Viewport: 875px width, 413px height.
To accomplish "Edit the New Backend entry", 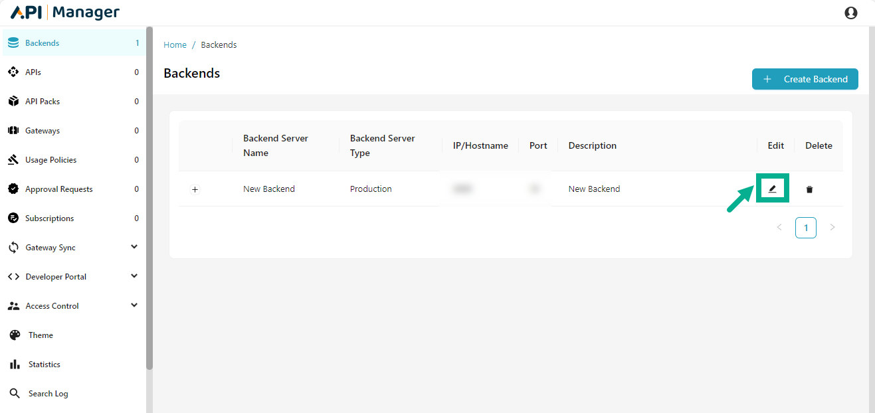I will coord(772,189).
